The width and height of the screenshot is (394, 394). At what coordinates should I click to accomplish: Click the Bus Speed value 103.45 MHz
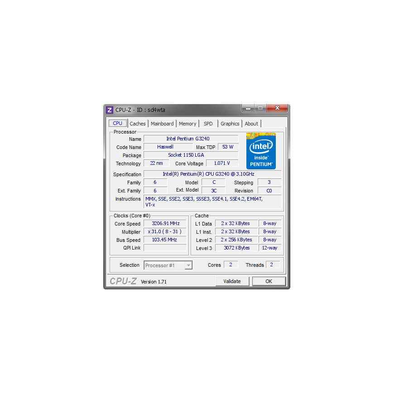[x=165, y=240]
